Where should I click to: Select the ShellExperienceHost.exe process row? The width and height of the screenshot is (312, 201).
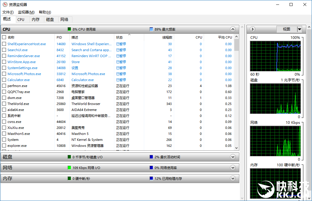(27, 44)
